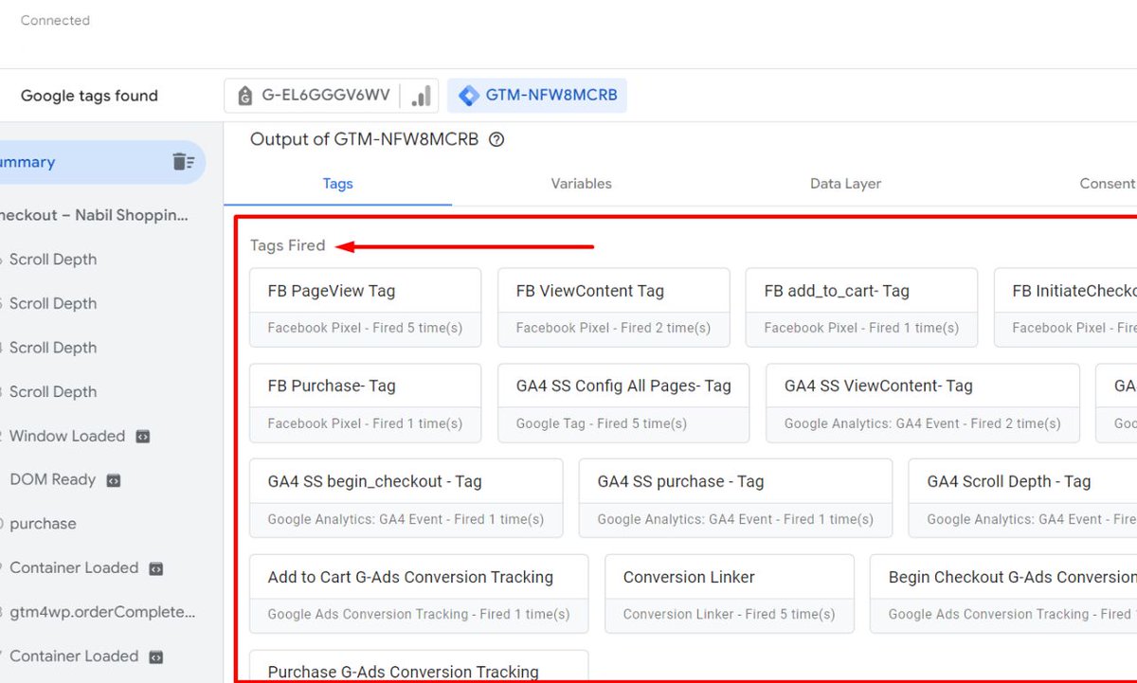The height and width of the screenshot is (683, 1137).
Task: Click the GTM diamond logo icon
Action: (x=468, y=96)
